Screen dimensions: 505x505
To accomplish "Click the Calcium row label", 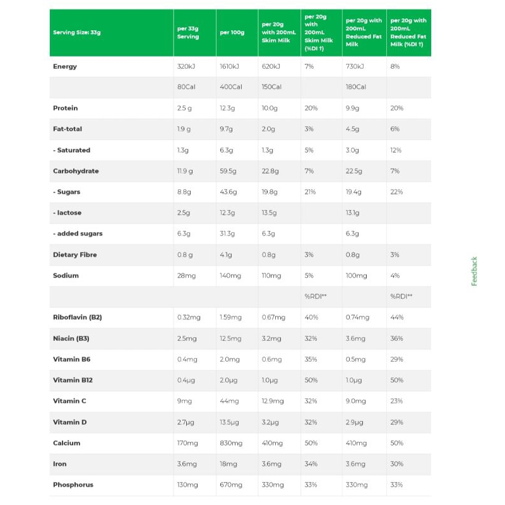I will point(67,443).
